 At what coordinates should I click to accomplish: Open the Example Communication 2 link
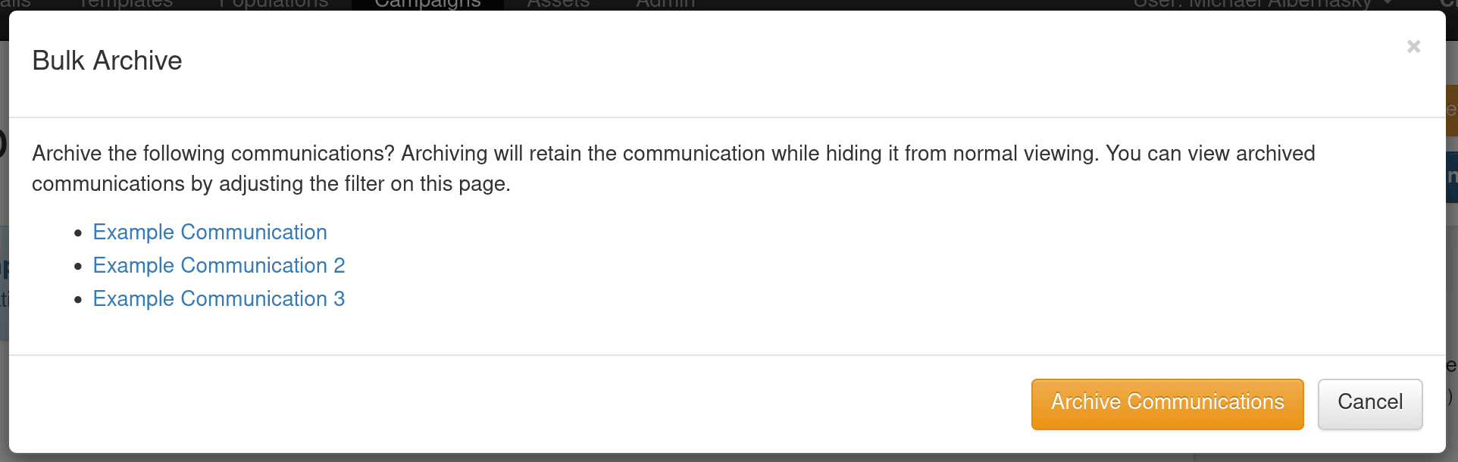218,266
